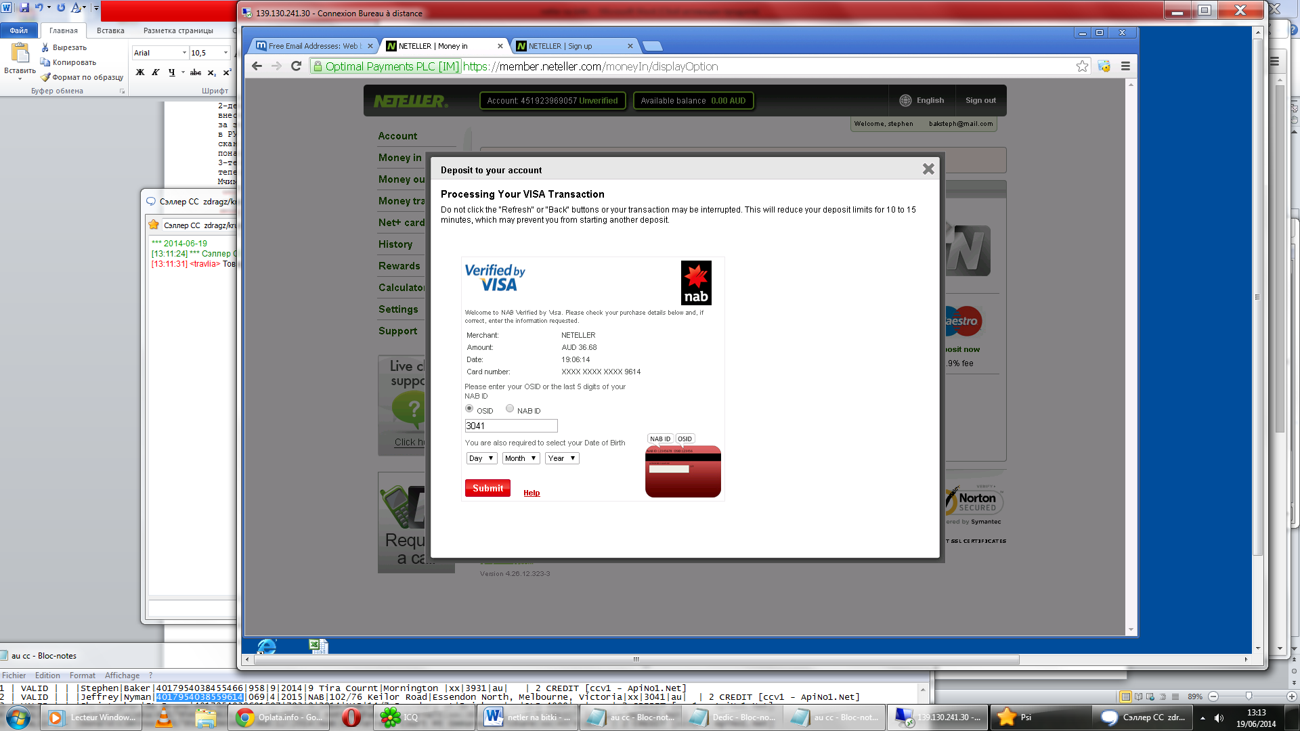The width and height of the screenshot is (1300, 731).
Task: Bookmark the page with the star icon
Action: point(1082,66)
